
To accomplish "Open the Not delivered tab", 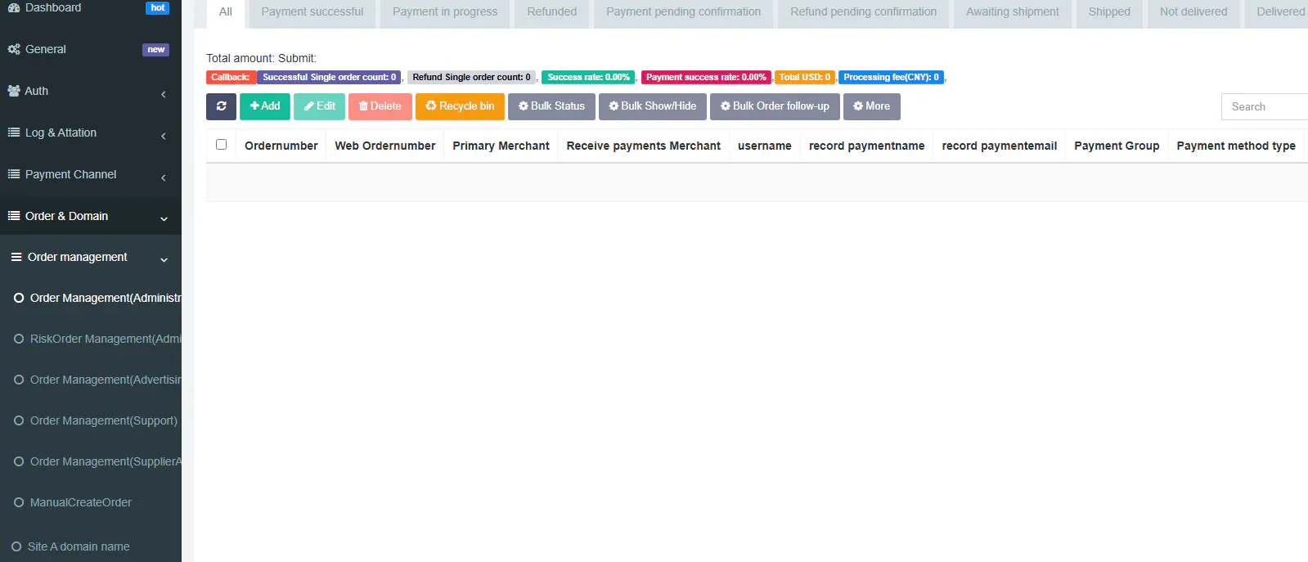I will point(1193,12).
